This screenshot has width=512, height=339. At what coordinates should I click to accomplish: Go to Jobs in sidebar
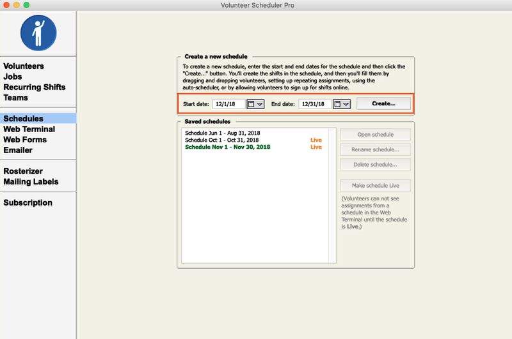coord(13,77)
